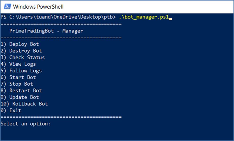Select the Destroy Bot menu line
The width and height of the screenshot is (234, 141).
(21, 51)
